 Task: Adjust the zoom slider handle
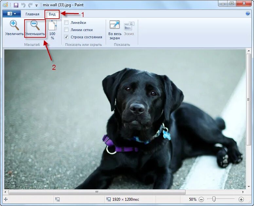pyautogui.click(x=214, y=199)
